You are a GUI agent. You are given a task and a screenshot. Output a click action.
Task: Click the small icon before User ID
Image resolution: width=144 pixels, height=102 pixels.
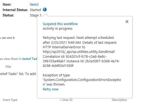point(61,99)
